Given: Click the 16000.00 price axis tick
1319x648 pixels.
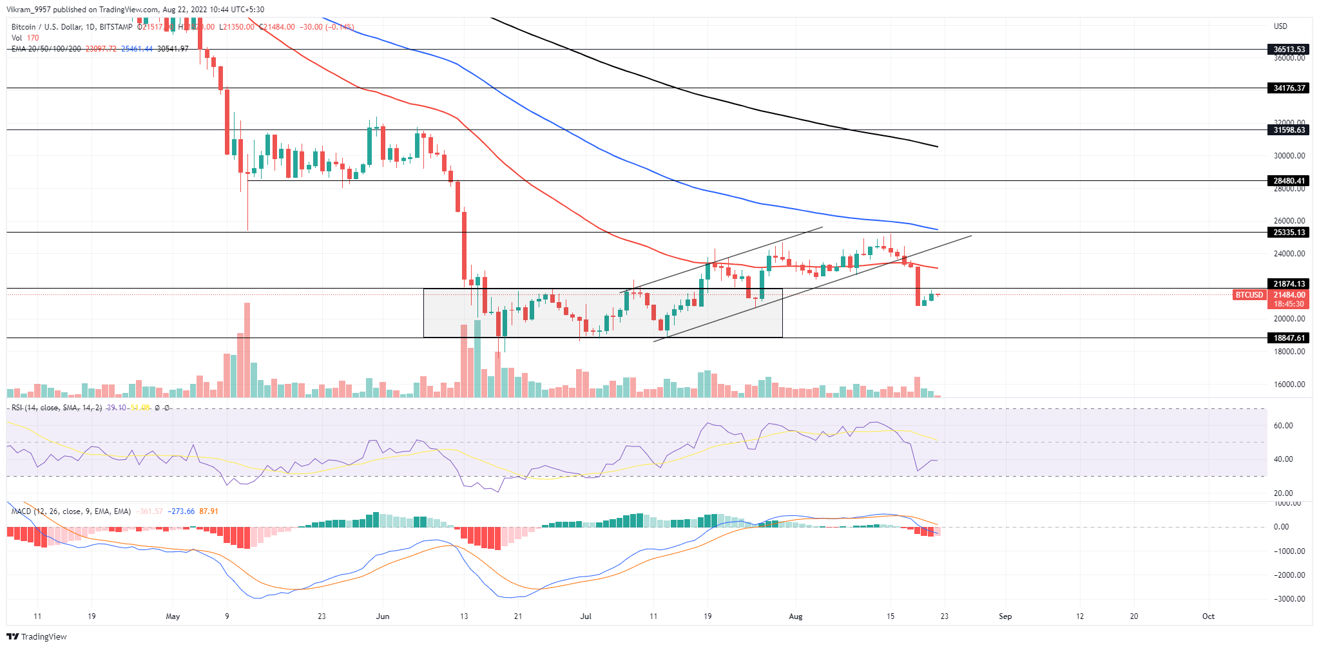Looking at the screenshot, I should click(1289, 385).
